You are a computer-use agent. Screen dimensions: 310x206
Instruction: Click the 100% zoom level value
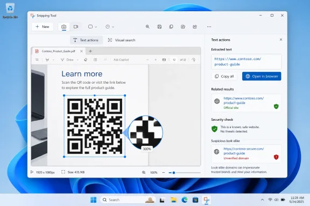(x=153, y=173)
